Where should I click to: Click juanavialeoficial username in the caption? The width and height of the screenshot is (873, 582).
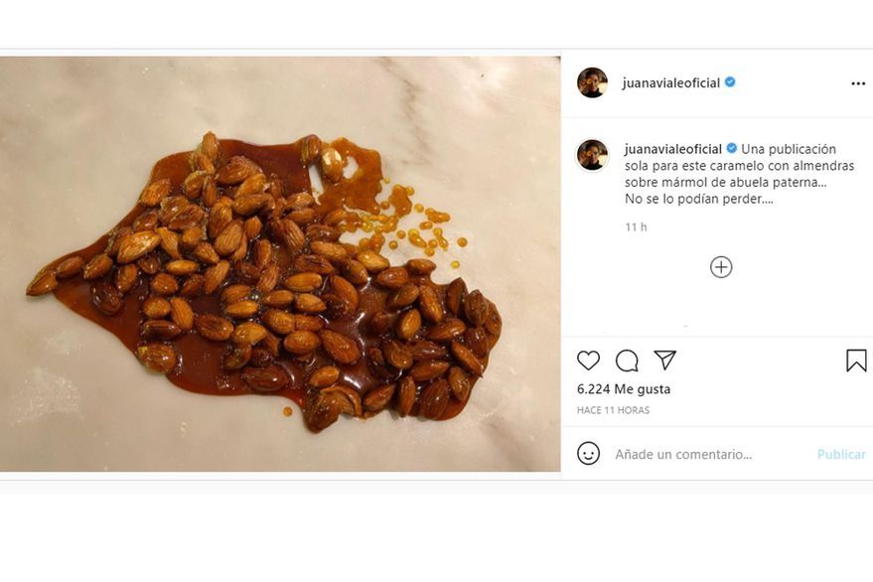[672, 149]
